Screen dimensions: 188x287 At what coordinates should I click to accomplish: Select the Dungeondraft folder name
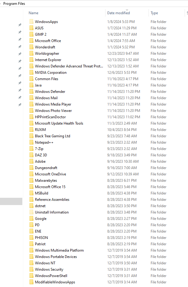[46, 168]
